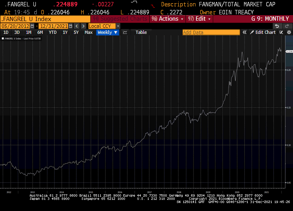This screenshot has width=293, height=211.
Task: Click the Add Data input field
Action: [211, 32]
